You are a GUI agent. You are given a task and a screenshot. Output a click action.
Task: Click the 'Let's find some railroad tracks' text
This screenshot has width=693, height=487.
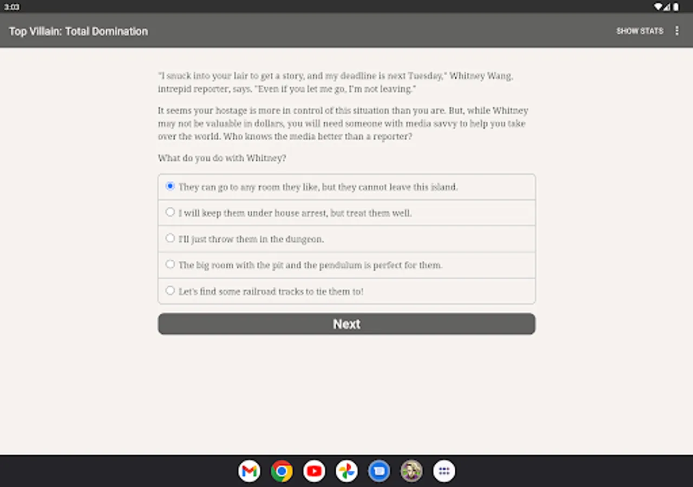tap(271, 291)
